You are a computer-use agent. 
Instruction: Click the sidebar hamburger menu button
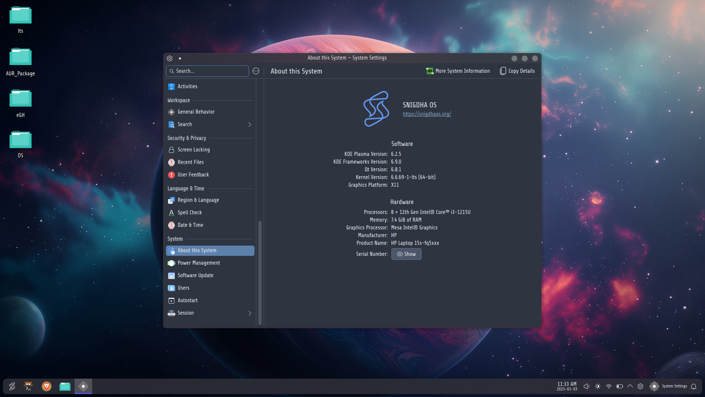pyautogui.click(x=256, y=71)
